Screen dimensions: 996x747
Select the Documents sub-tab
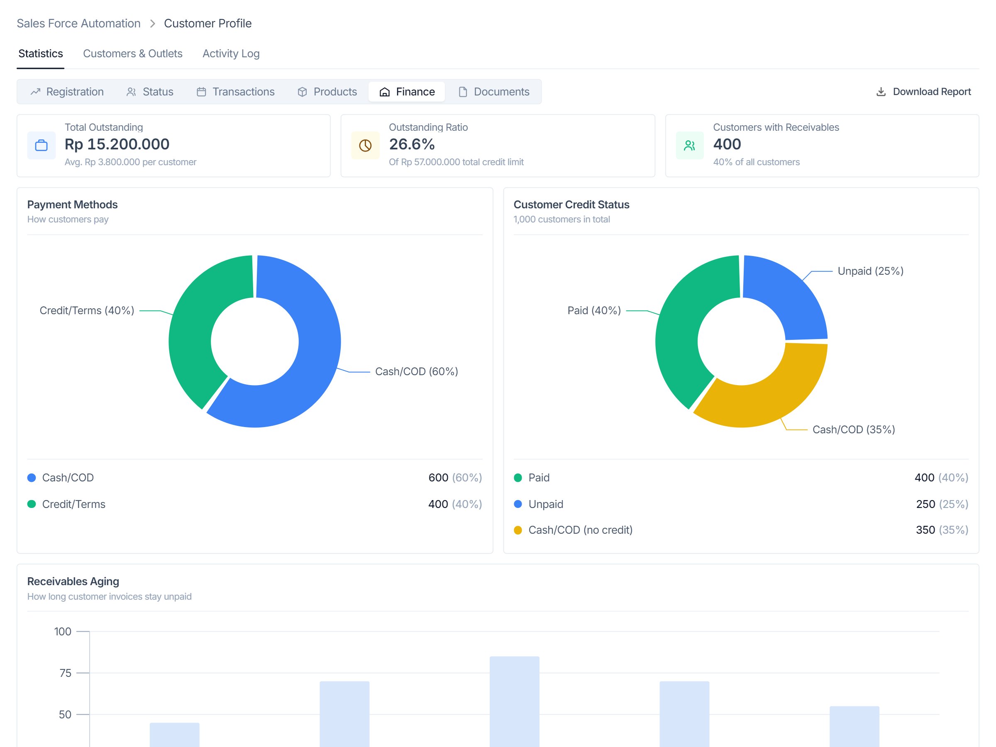click(x=493, y=92)
